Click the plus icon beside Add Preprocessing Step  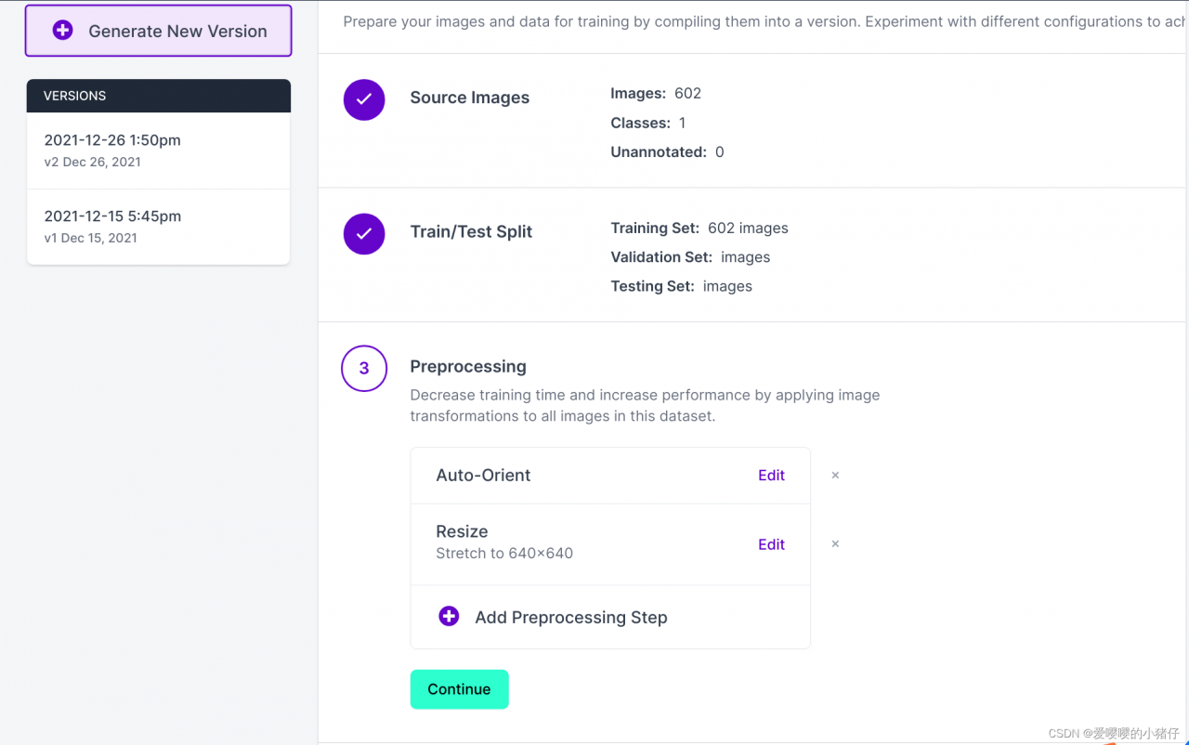(x=449, y=616)
